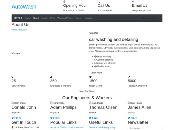Open Thomas Olsen's Facebook icon
The height and width of the screenshot is (130, 174).
tap(92, 118)
